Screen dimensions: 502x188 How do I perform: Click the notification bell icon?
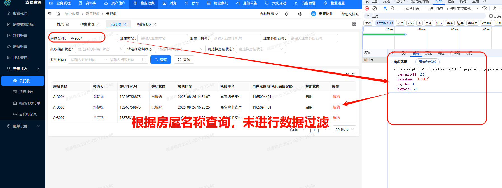click(286, 14)
